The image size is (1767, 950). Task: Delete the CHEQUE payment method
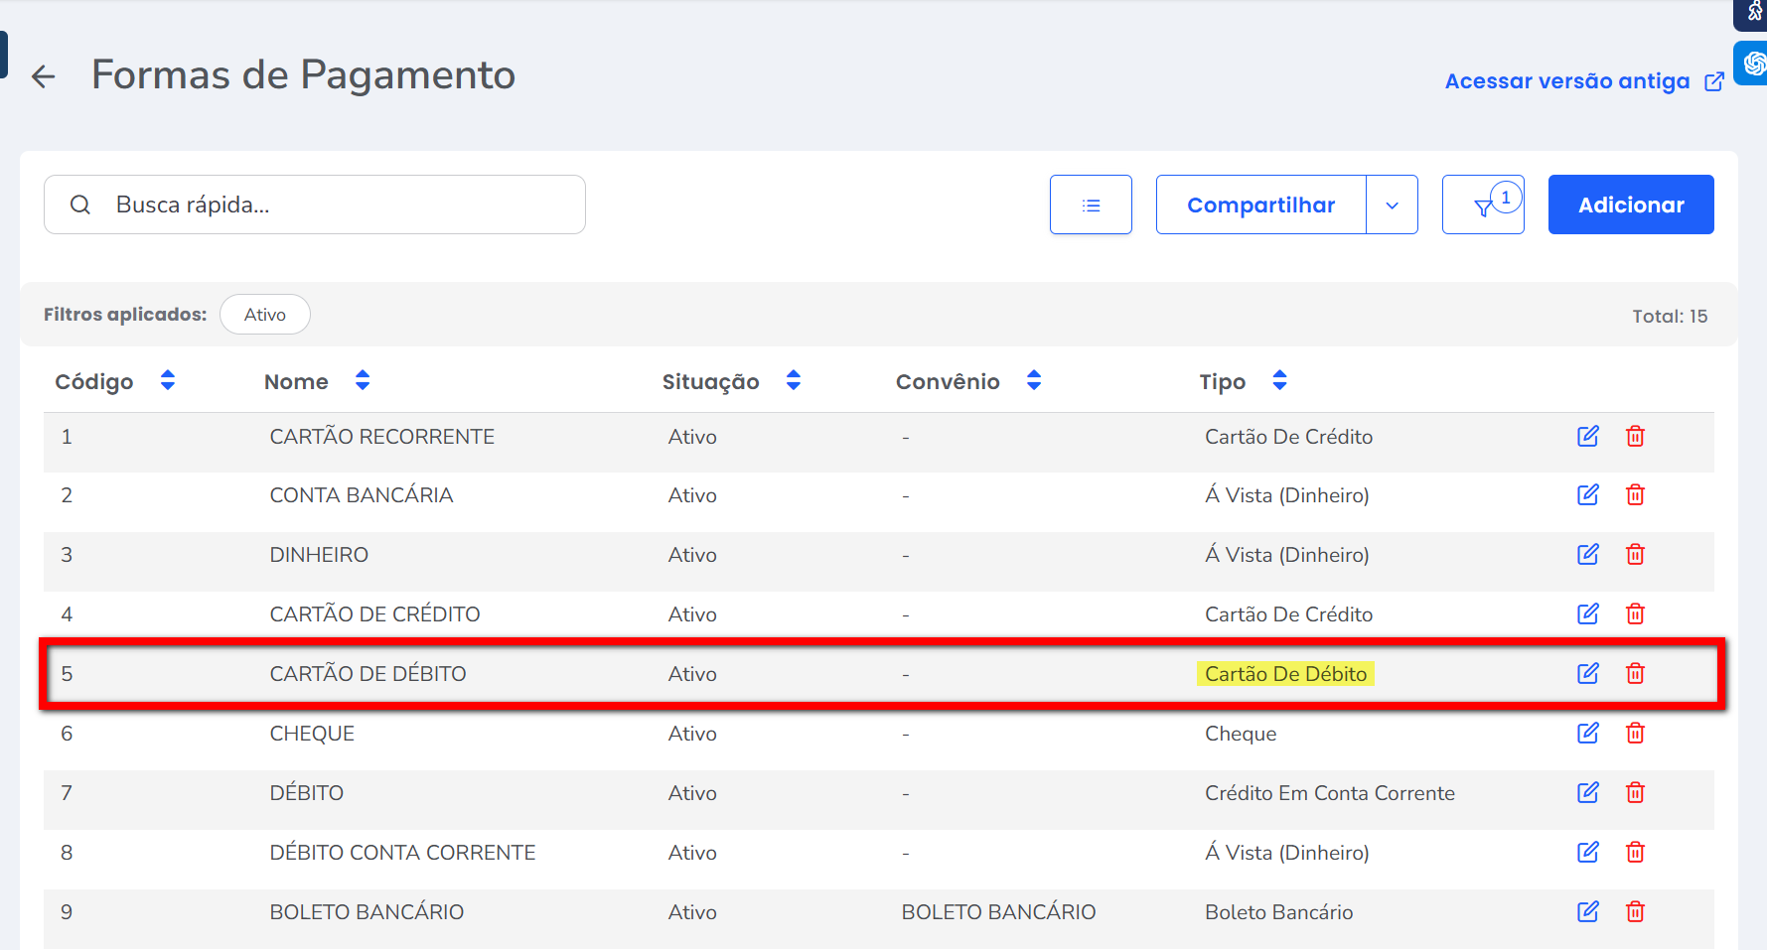(x=1635, y=733)
